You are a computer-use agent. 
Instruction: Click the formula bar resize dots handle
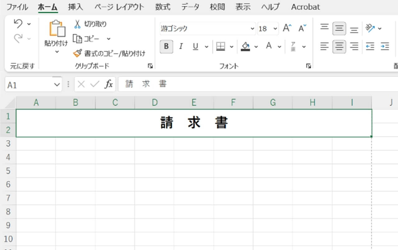[68, 84]
